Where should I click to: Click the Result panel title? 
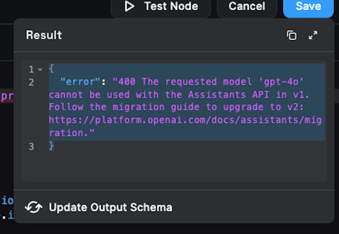pyautogui.click(x=44, y=35)
